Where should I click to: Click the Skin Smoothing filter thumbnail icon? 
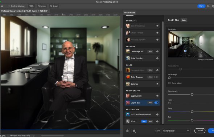(x=128, y=26)
